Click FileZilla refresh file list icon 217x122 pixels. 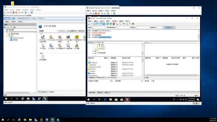coord(107,24)
